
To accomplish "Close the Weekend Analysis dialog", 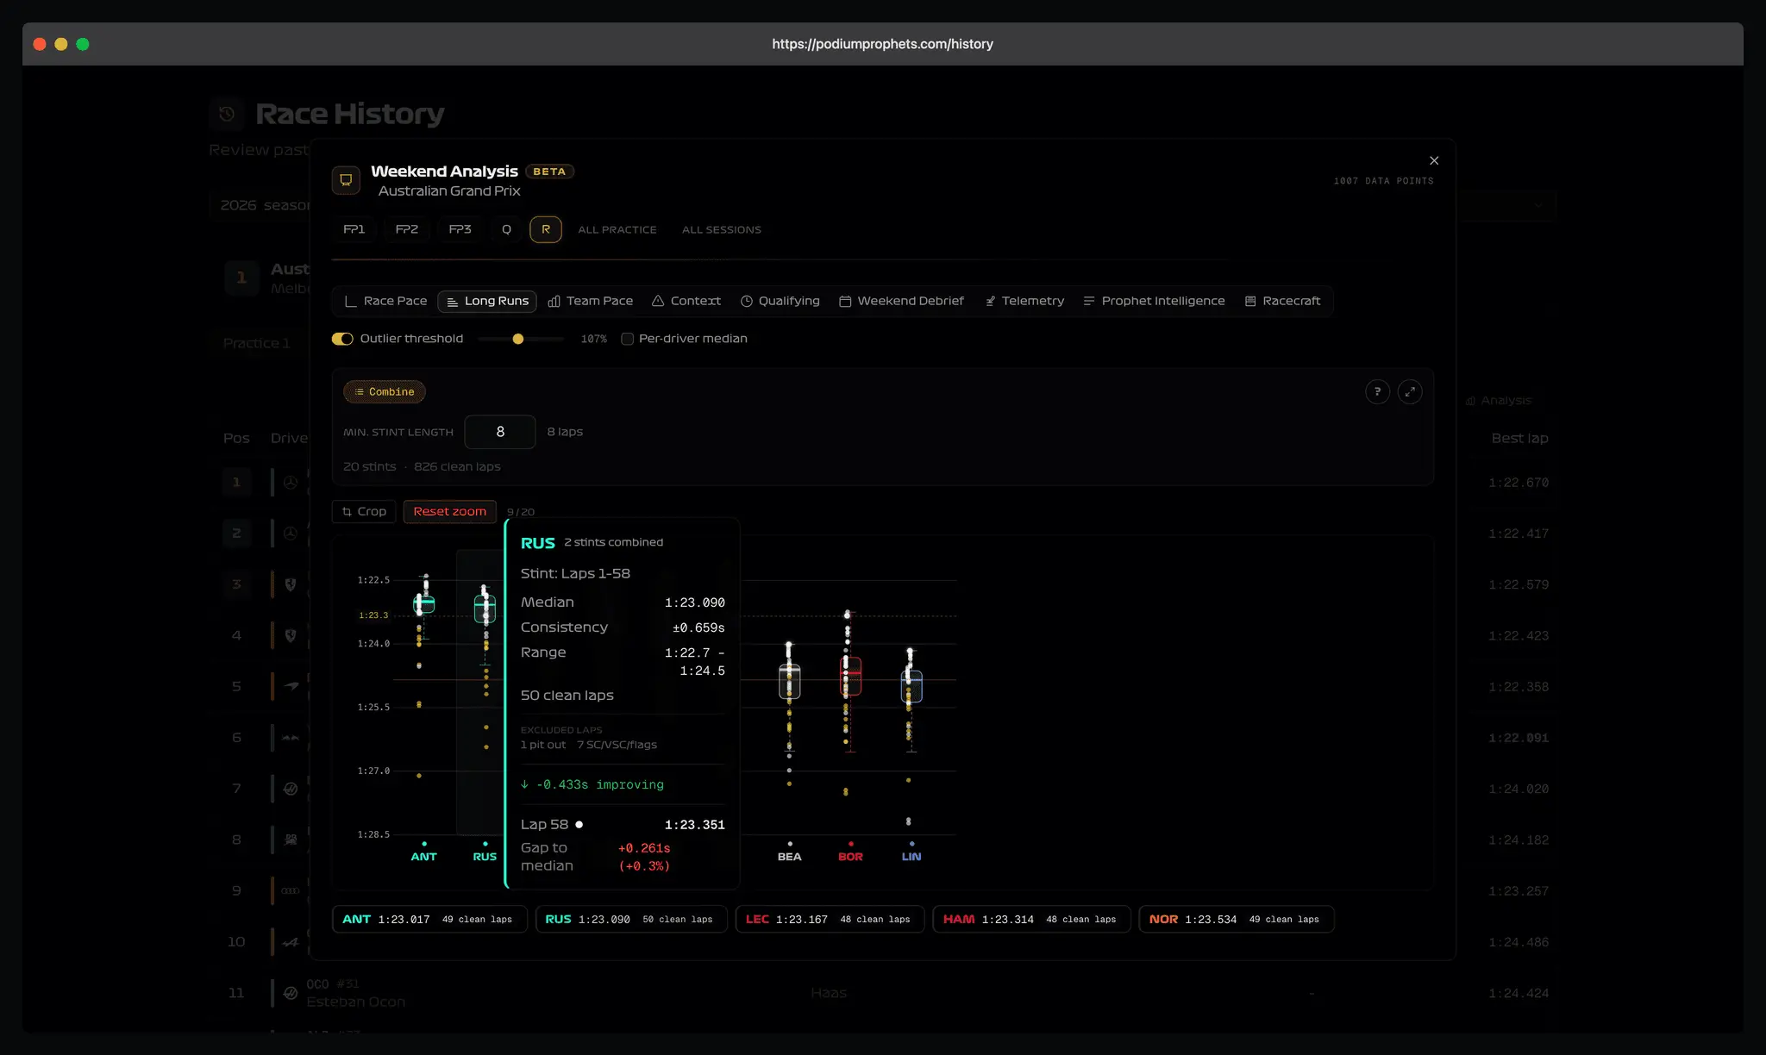I will (1434, 160).
